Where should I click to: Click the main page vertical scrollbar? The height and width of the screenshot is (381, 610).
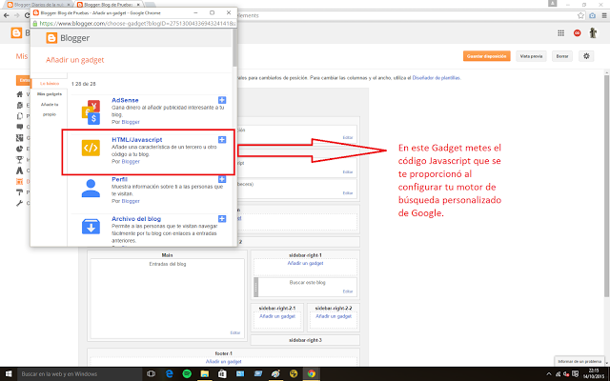point(606,186)
